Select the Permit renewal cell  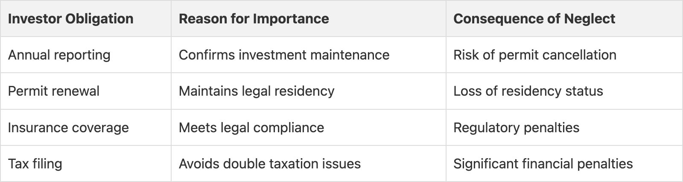[54, 91]
